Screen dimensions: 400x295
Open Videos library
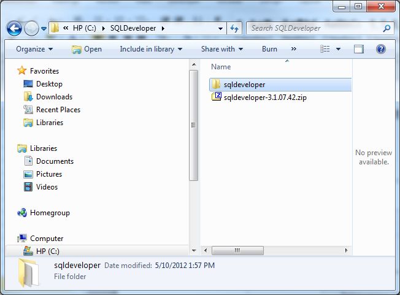47,187
